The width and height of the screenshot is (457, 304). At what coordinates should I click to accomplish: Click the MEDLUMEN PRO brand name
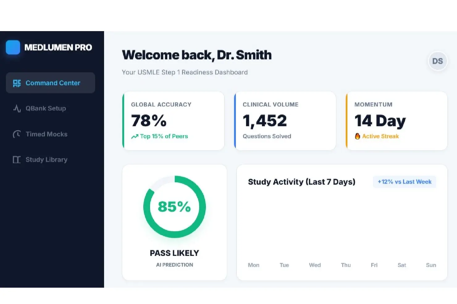click(x=58, y=47)
